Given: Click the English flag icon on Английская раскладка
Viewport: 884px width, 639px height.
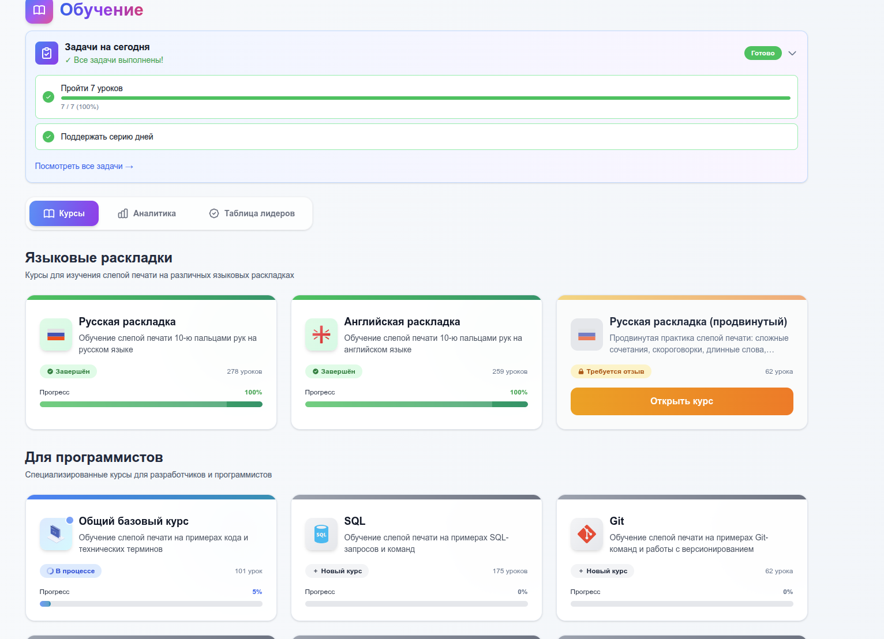Looking at the screenshot, I should (x=321, y=335).
